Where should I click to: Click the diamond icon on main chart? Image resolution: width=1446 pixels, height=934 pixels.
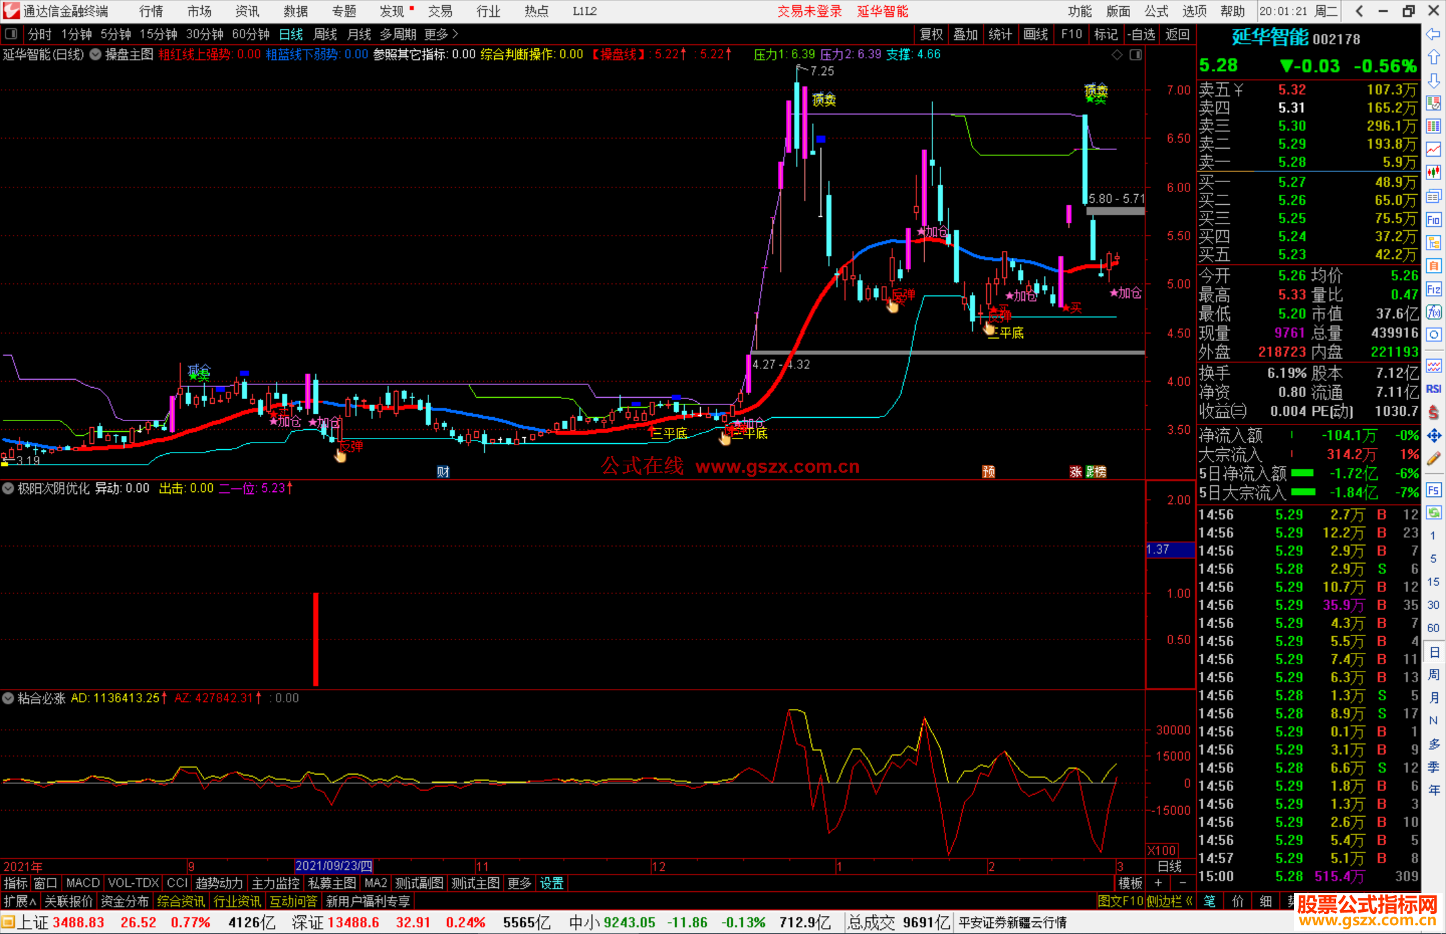coord(1117,55)
